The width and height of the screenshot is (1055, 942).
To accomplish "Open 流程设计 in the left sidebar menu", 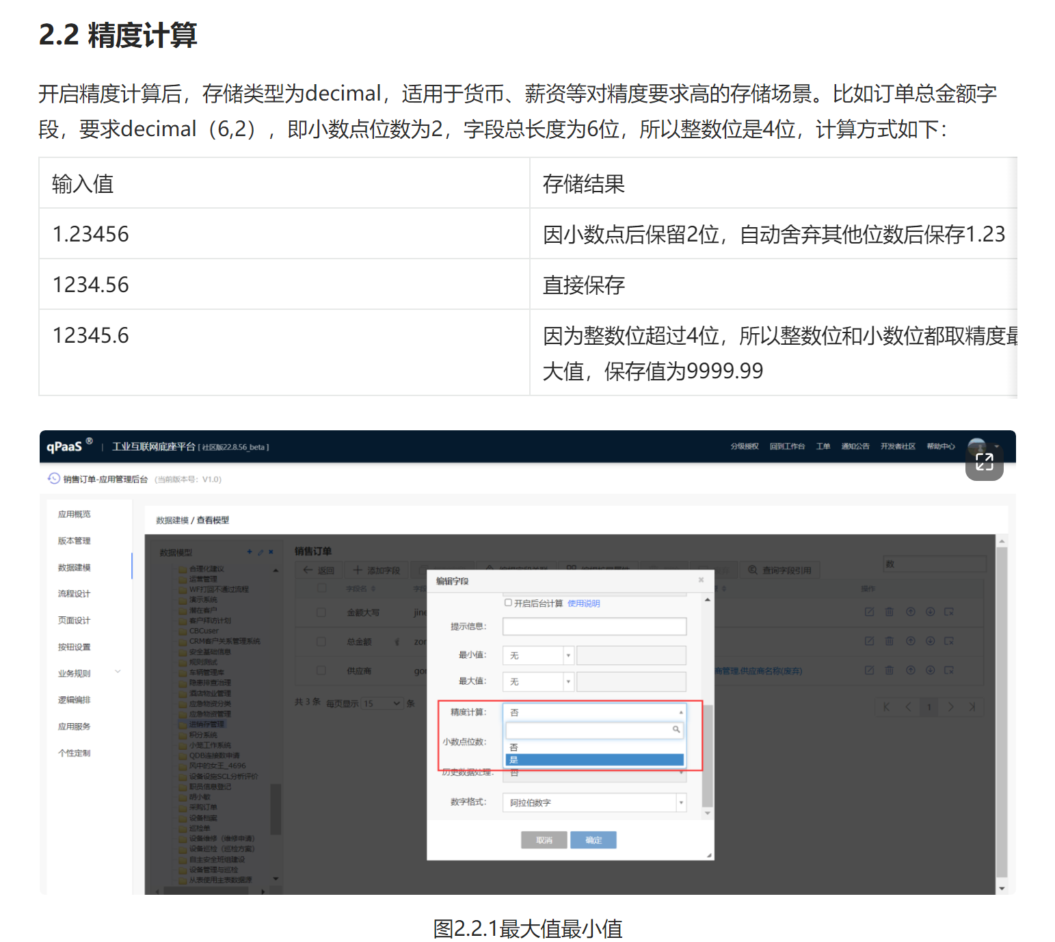I will click(x=74, y=594).
